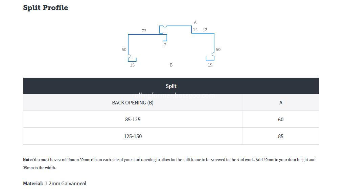Viewport: 347px width, 192px height.
Task: Click the Material: label
Action: (x=33, y=183)
